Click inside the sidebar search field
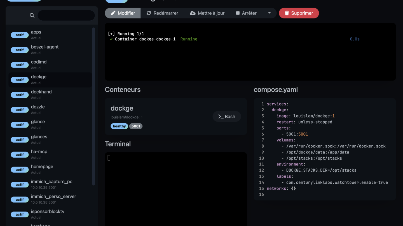Screen dimensions: 403x226 [66, 15]
